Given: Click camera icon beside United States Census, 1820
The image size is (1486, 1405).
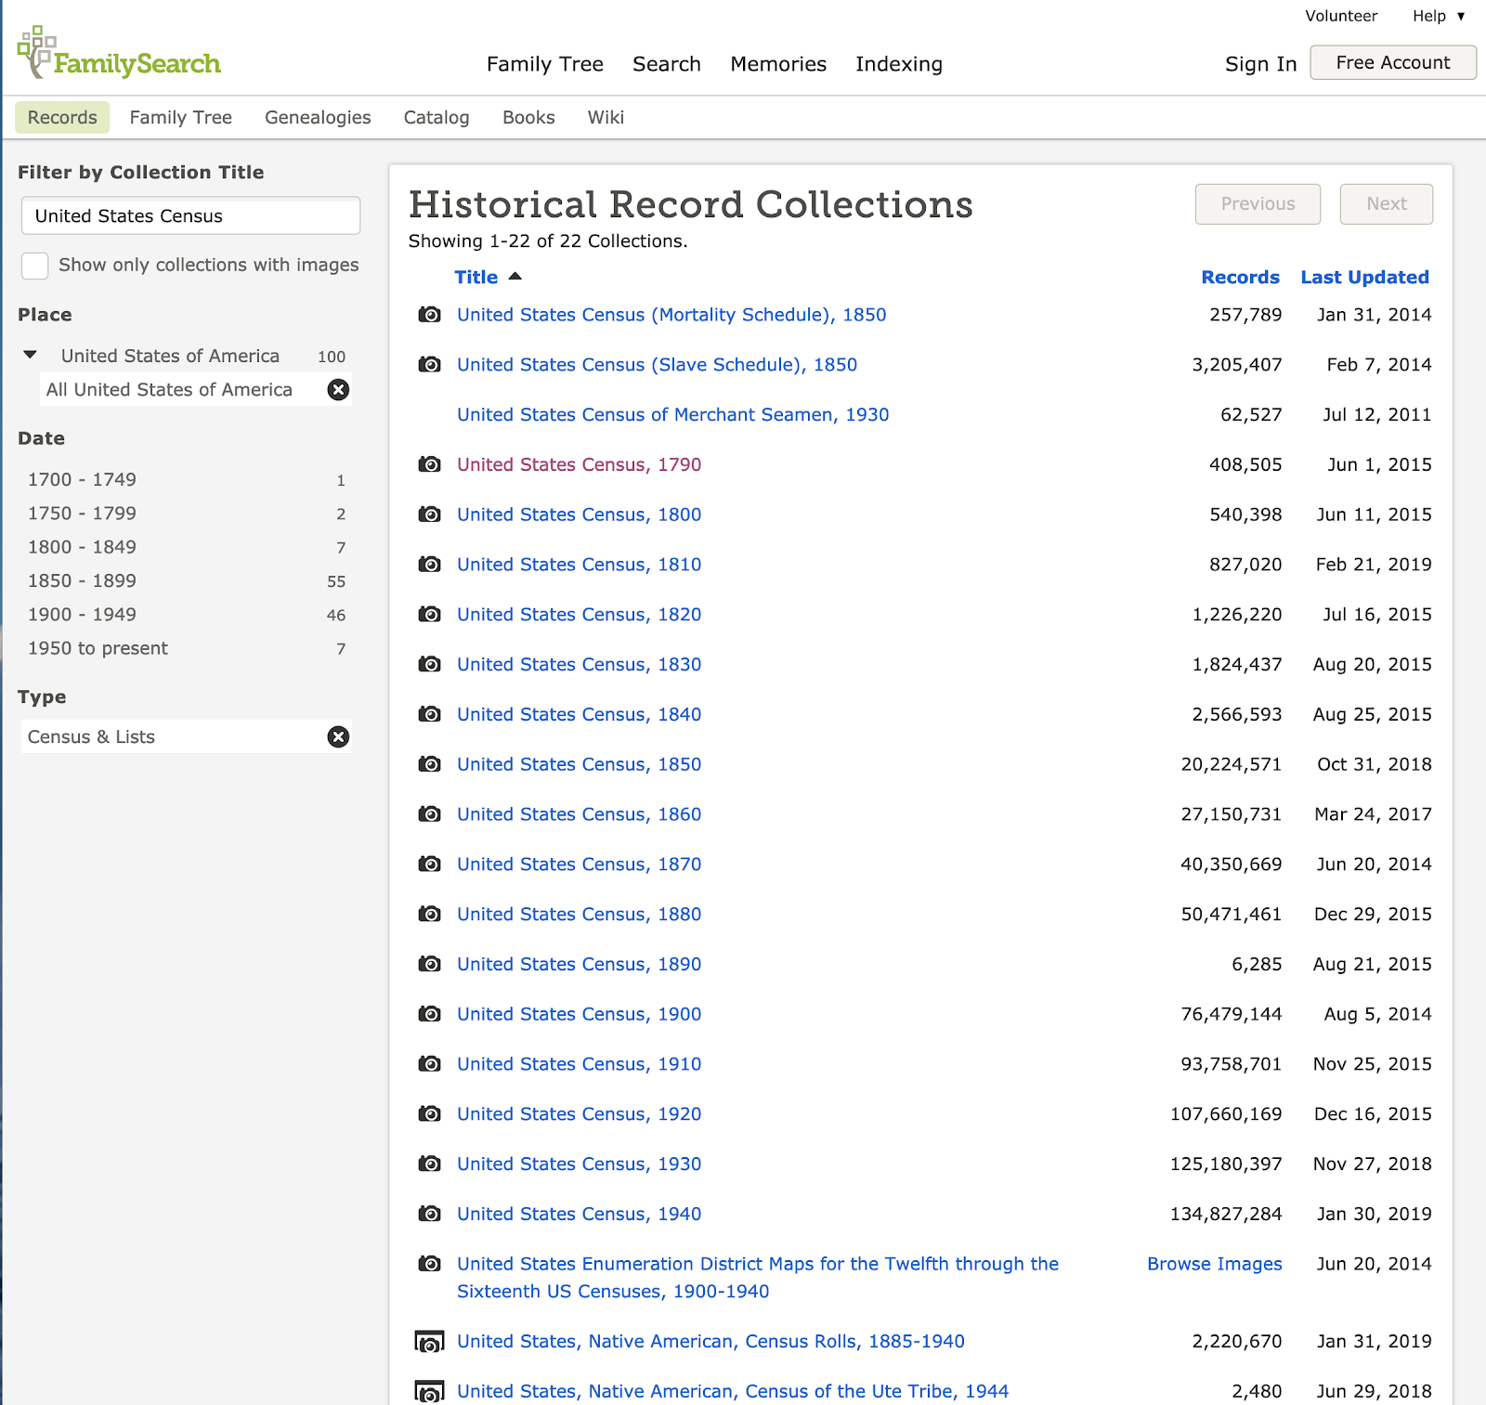Looking at the screenshot, I should (429, 615).
